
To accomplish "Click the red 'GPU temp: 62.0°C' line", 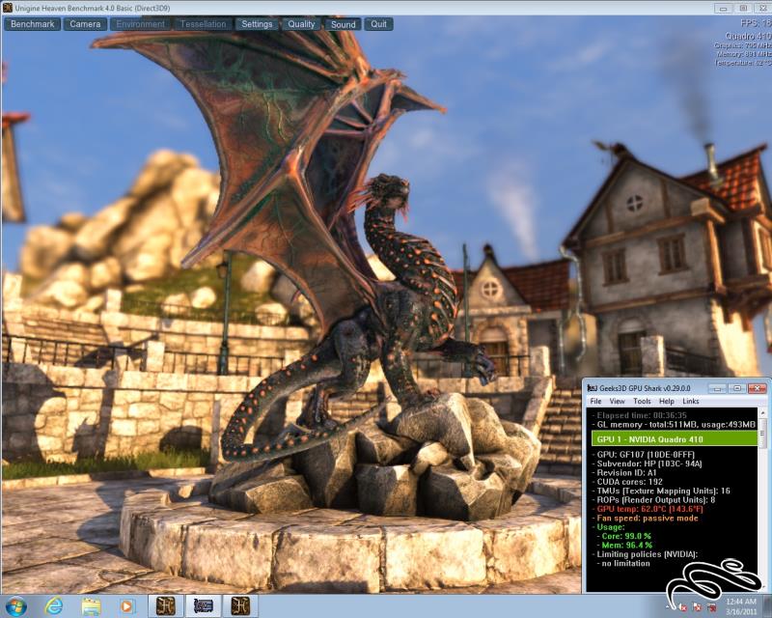I will click(648, 509).
